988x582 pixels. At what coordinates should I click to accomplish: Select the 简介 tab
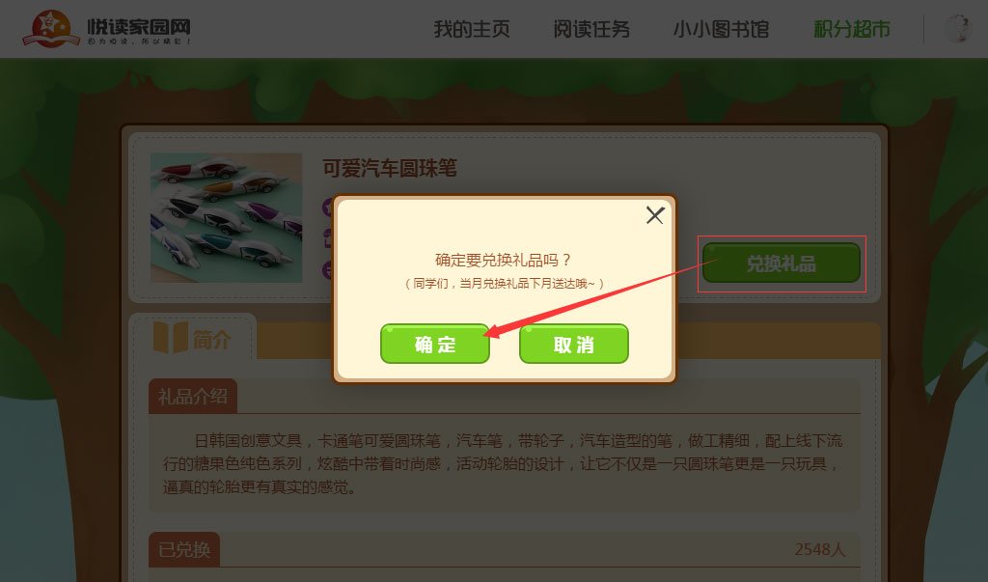click(x=193, y=338)
